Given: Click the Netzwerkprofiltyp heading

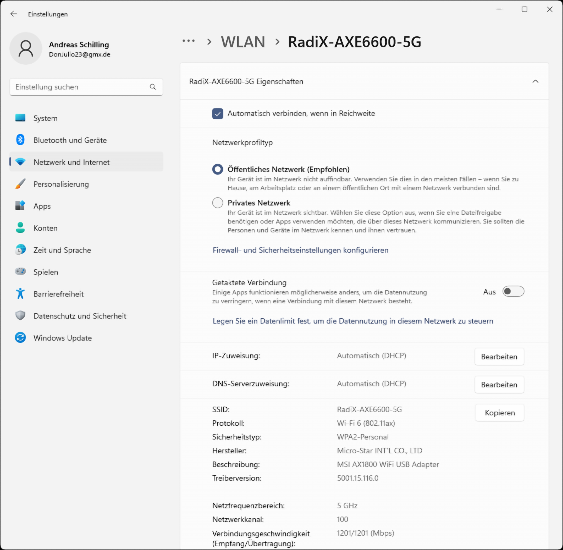Looking at the screenshot, I should (243, 143).
